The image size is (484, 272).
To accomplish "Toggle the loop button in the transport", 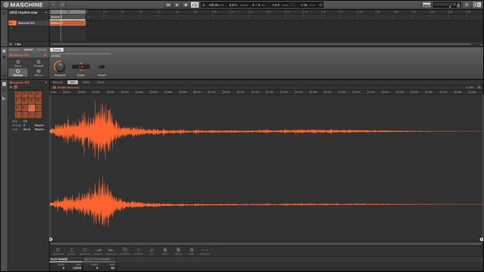I will (x=194, y=5).
